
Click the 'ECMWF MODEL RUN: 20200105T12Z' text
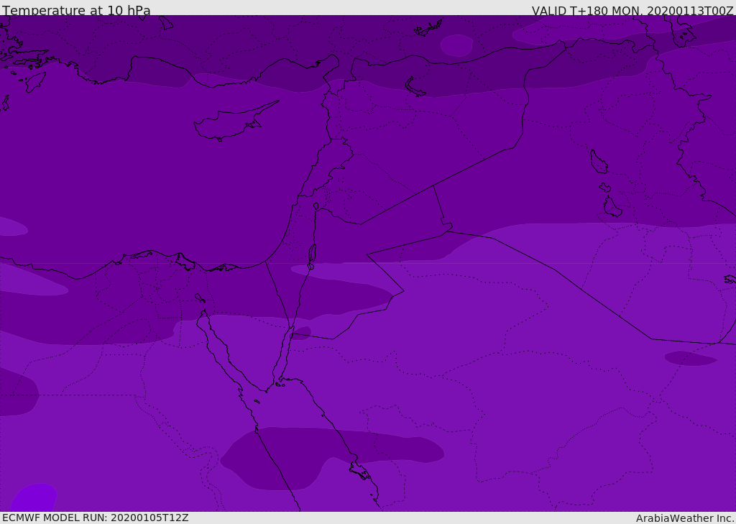96,518
